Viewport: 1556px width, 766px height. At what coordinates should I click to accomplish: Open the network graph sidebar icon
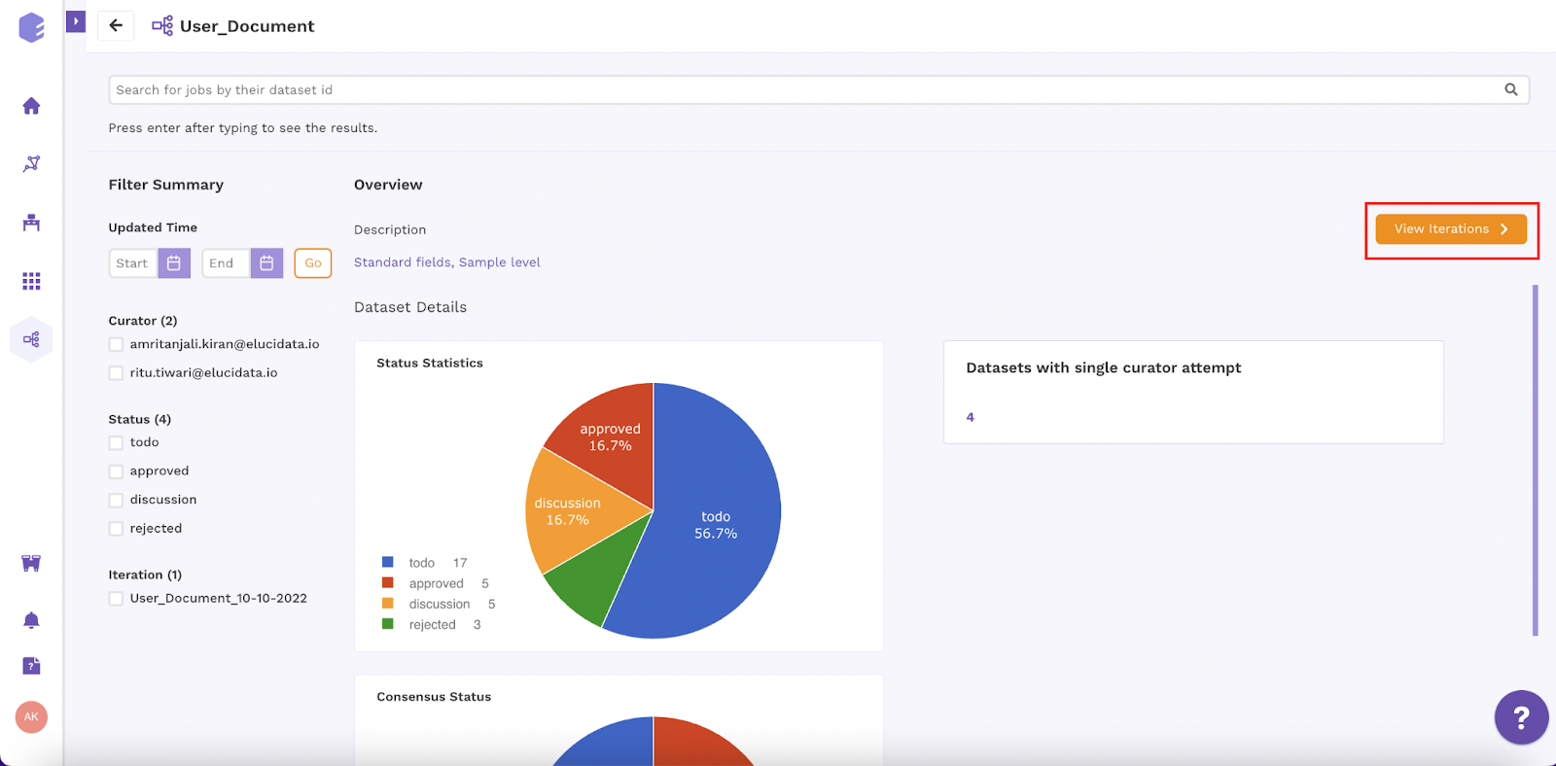pos(31,164)
